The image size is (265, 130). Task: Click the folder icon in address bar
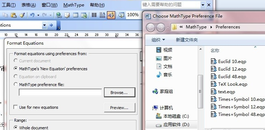tap(174, 27)
